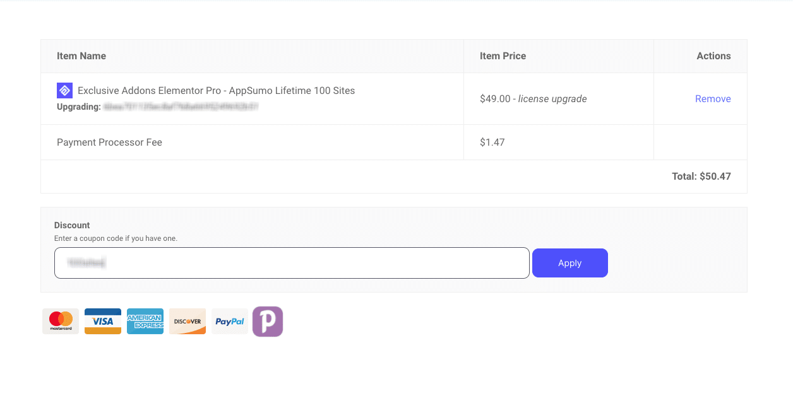The width and height of the screenshot is (793, 396).
Task: Focus the discount coupon code field
Action: 292,263
